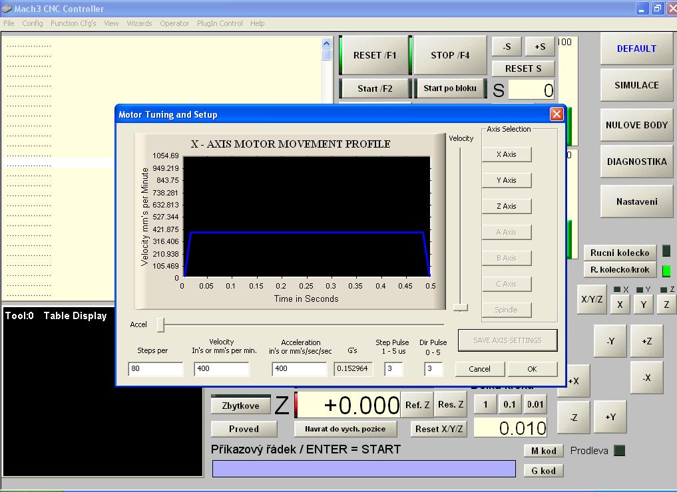
Task: Toggle Rucni kolecko mode
Action: pos(619,253)
